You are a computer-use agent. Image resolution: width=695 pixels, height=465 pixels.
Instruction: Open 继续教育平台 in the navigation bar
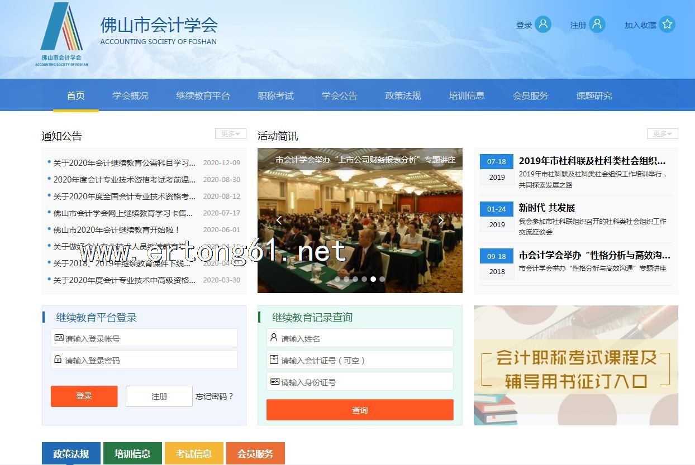203,95
